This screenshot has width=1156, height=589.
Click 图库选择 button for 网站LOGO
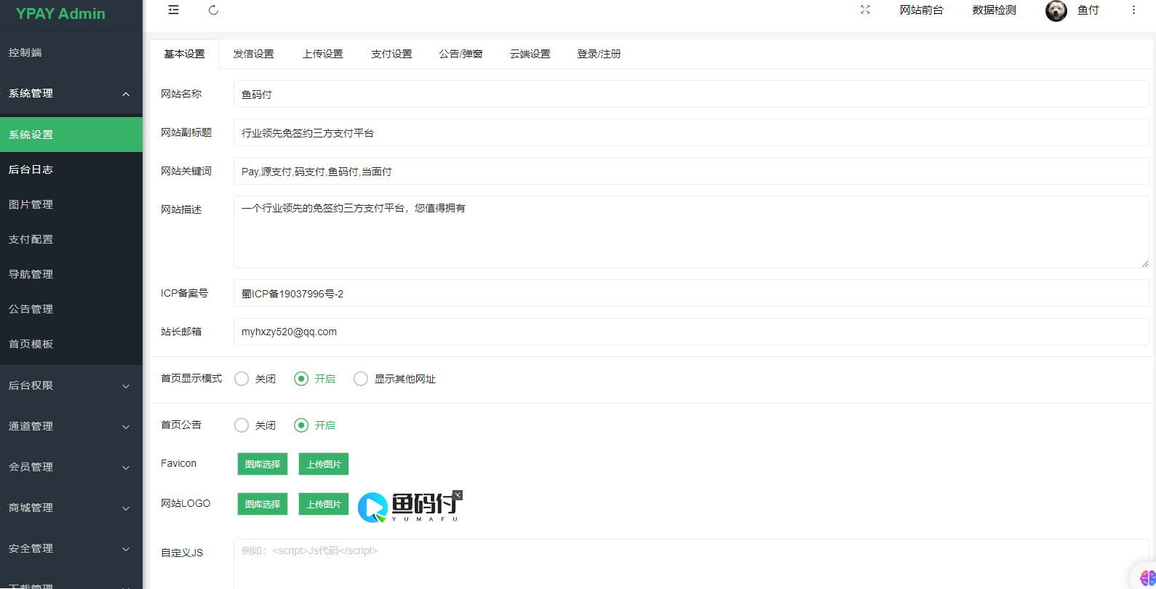263,504
